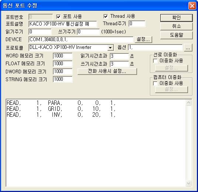The image size is (198, 192).
Task: Click the 읽기시간초과 timeout field
Action: pyautogui.click(x=119, y=56)
